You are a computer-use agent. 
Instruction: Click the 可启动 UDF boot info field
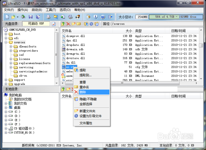36,24
